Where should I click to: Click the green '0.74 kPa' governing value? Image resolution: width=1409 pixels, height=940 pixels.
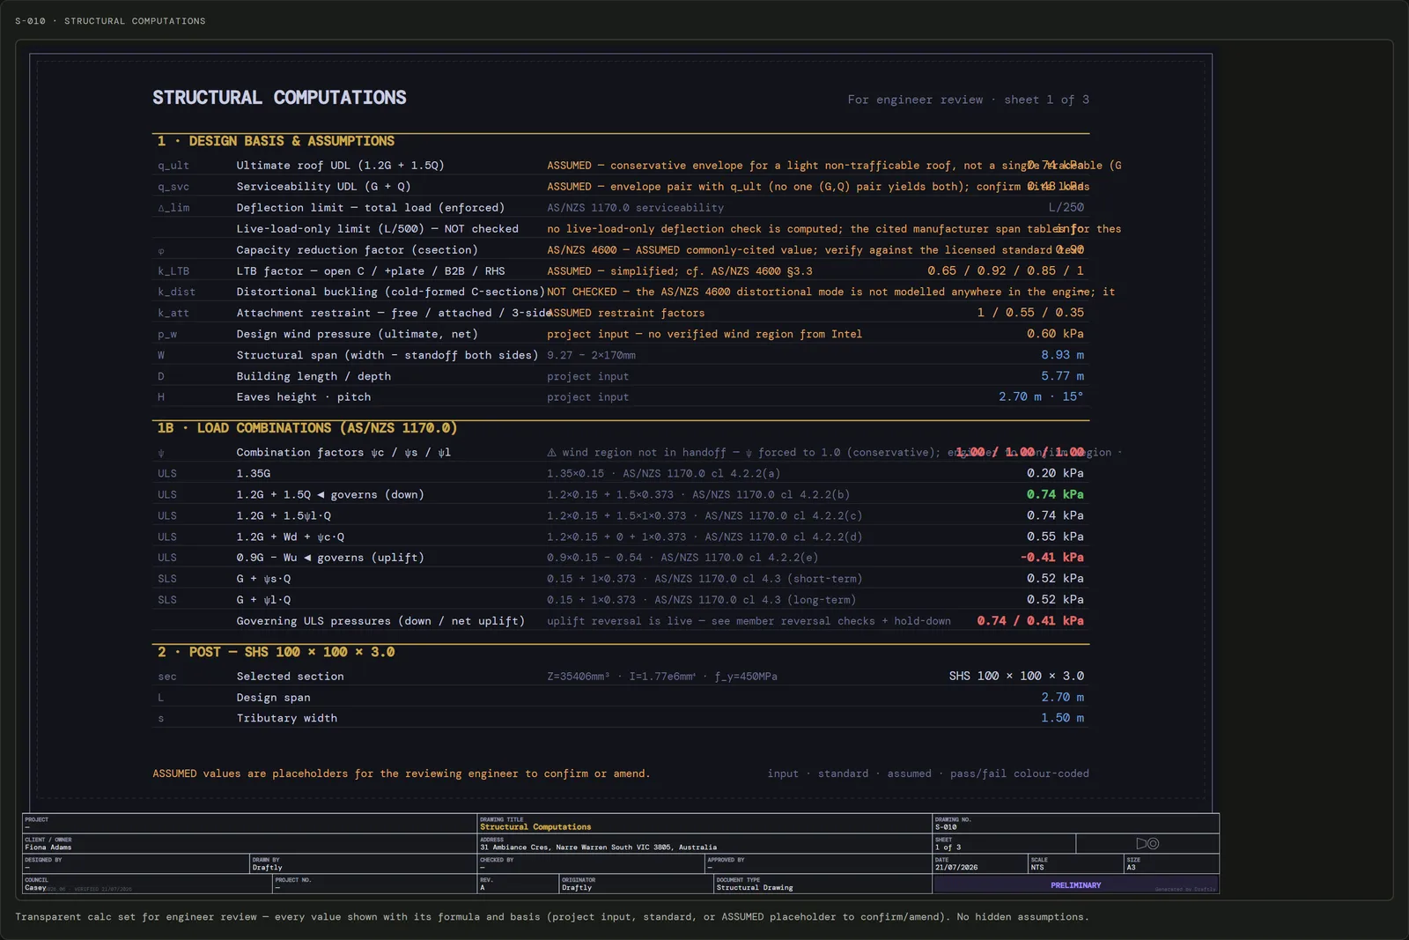1055,494
